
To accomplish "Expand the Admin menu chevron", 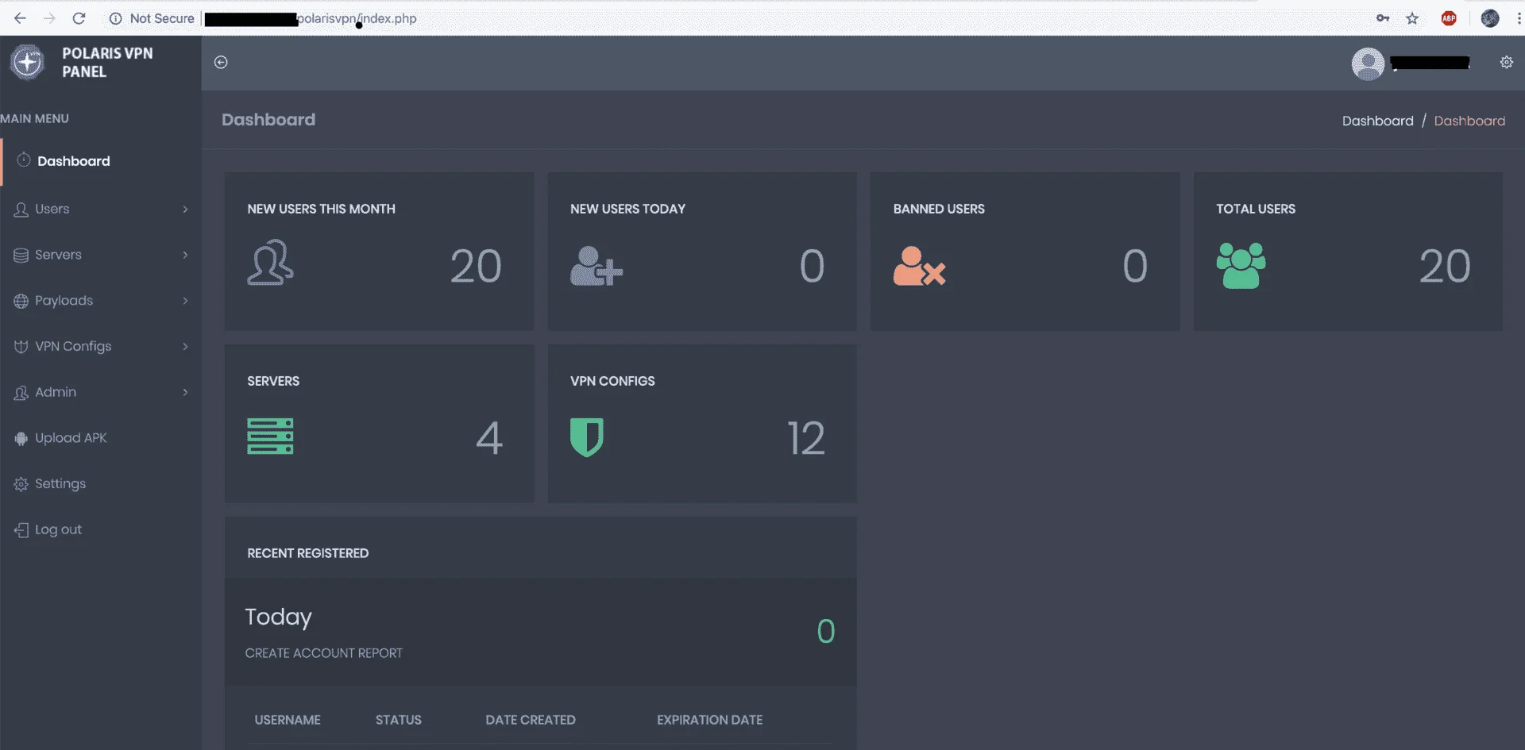I will [x=185, y=393].
